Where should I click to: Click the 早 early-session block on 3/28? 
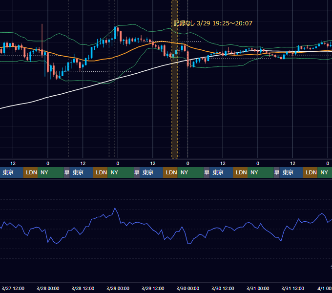[67, 172]
